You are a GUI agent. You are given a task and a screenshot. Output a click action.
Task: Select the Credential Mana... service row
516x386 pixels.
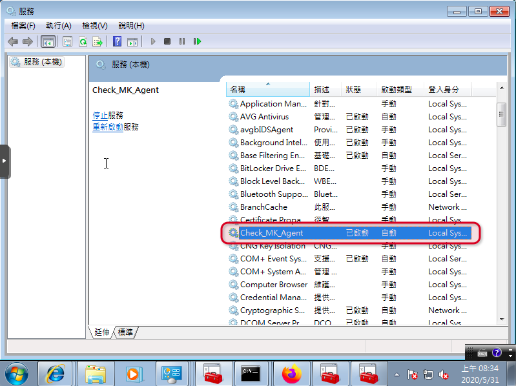coord(349,297)
